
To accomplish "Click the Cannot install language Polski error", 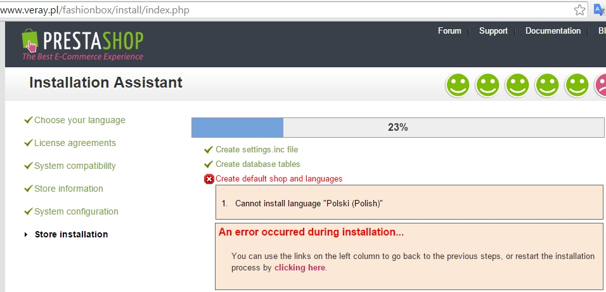I will (x=309, y=203).
